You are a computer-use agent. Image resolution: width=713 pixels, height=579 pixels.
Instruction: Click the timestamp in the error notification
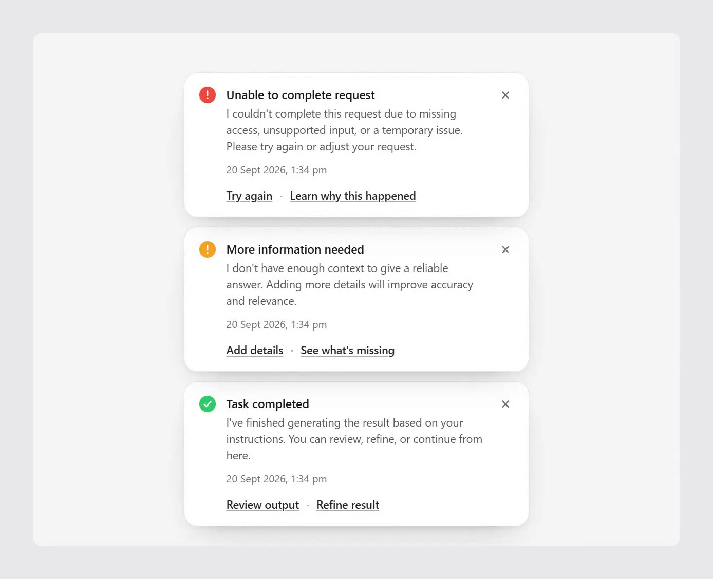276,170
